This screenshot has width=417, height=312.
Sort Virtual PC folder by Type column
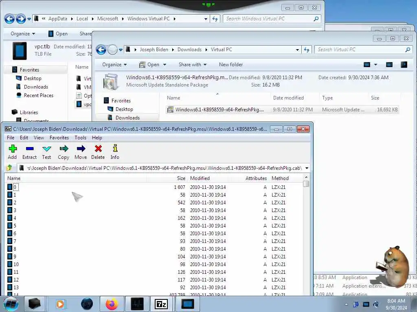(327, 98)
